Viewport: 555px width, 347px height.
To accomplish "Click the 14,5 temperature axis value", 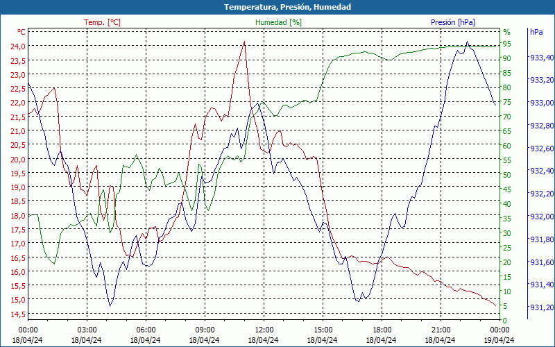I will tap(17, 314).
